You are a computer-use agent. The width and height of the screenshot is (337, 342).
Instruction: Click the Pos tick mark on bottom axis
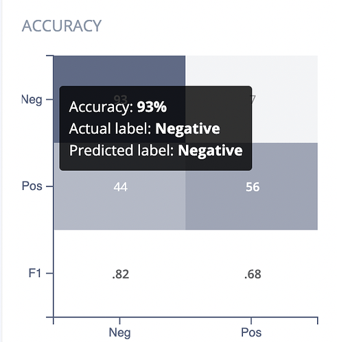click(x=251, y=321)
